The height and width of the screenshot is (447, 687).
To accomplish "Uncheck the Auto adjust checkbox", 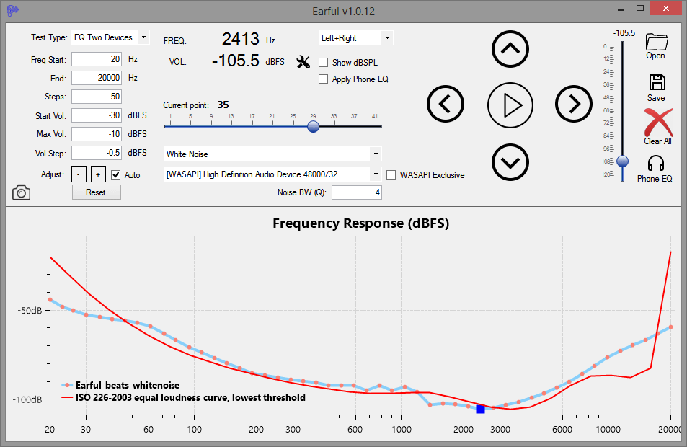I will [x=115, y=174].
